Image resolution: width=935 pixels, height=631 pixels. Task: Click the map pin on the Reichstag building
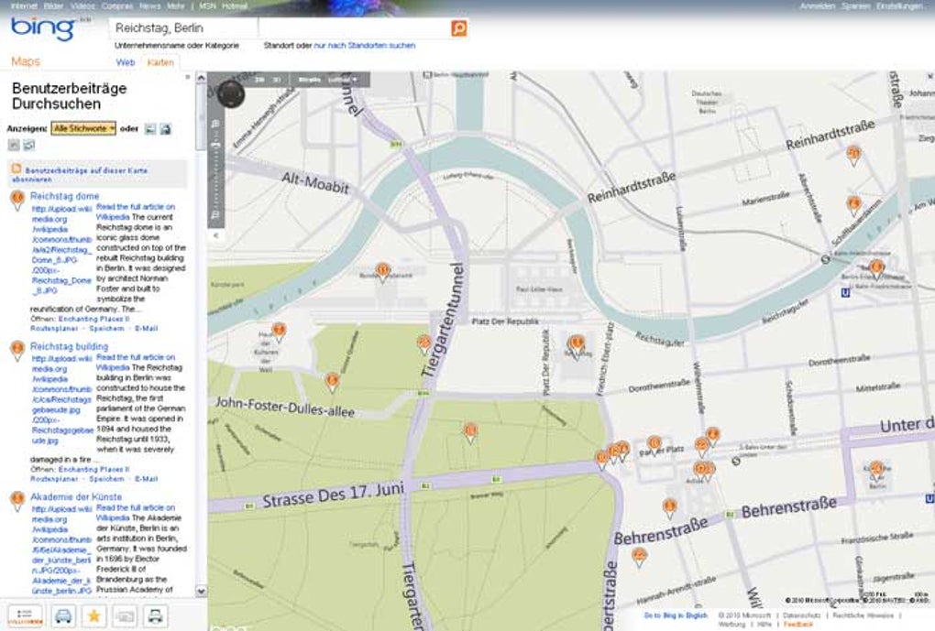coord(576,347)
